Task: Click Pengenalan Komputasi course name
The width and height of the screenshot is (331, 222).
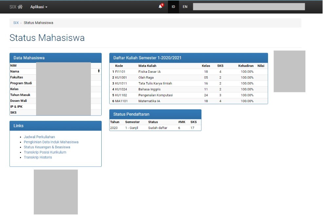Action: pos(155,95)
